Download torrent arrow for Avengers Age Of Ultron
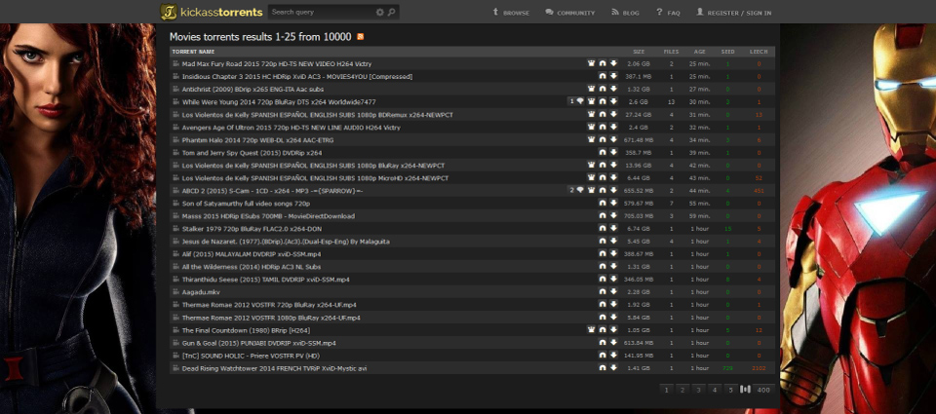Screen dimensions: 936x414 (x=613, y=127)
